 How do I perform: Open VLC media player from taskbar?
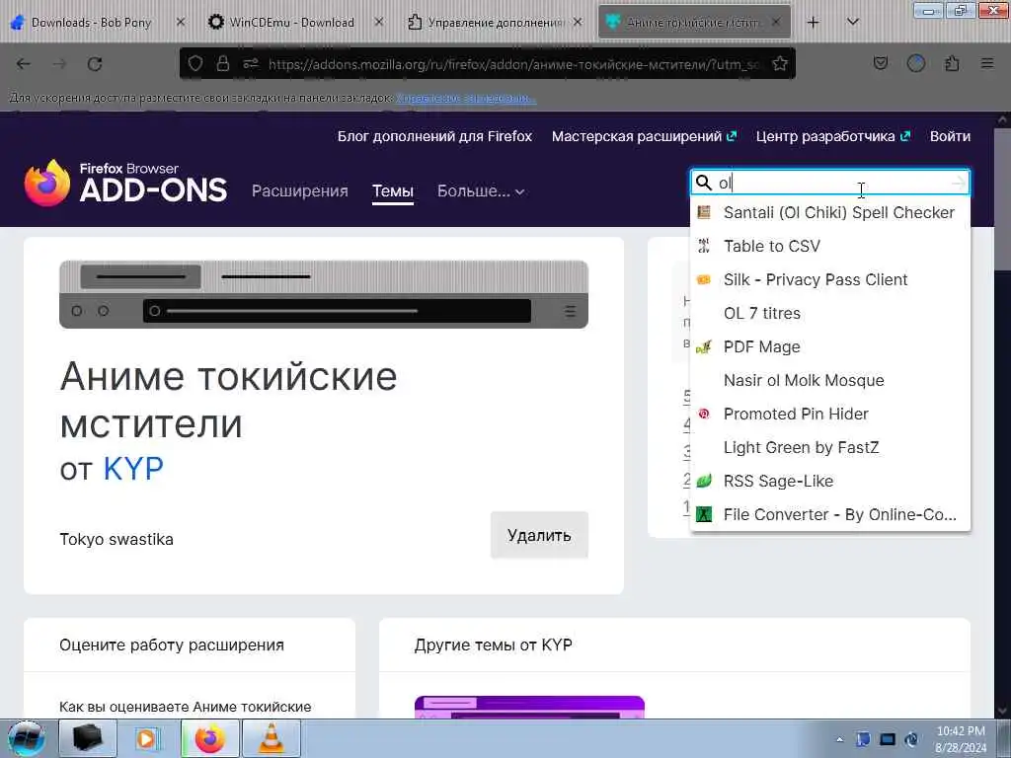coord(271,738)
